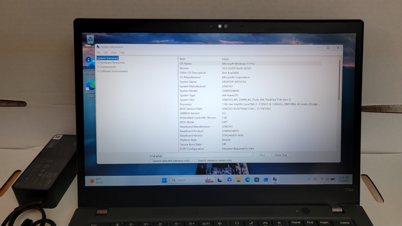Screen dimensions: 402x226
Task: Select the BIOS Mode row
Action: 250,122
